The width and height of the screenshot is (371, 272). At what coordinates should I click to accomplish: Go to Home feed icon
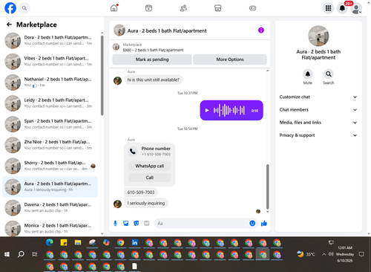point(114,8)
